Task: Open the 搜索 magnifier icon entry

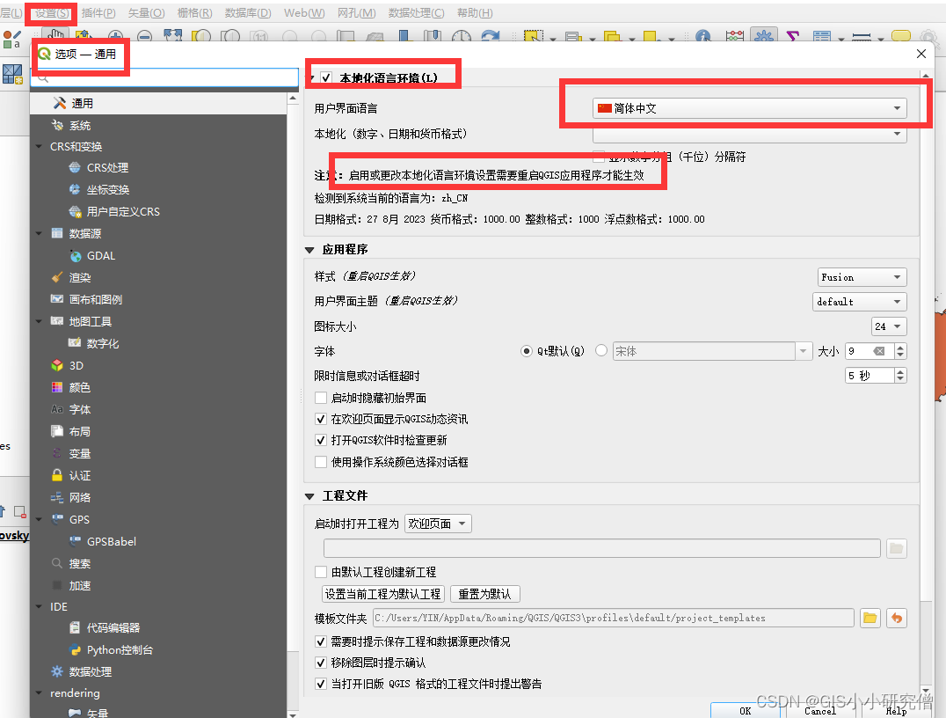Action: coord(57,563)
